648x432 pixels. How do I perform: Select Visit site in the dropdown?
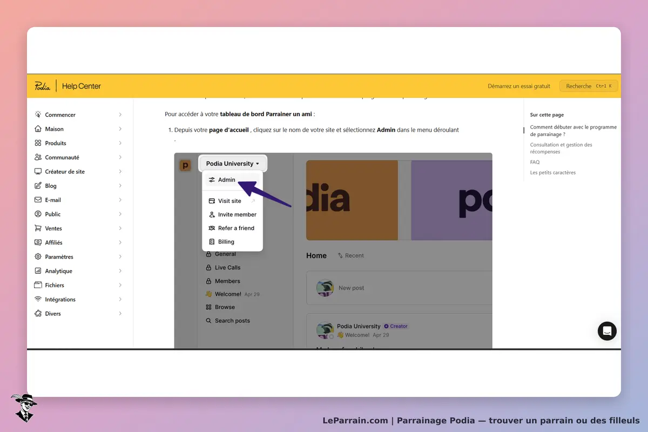pyautogui.click(x=232, y=201)
